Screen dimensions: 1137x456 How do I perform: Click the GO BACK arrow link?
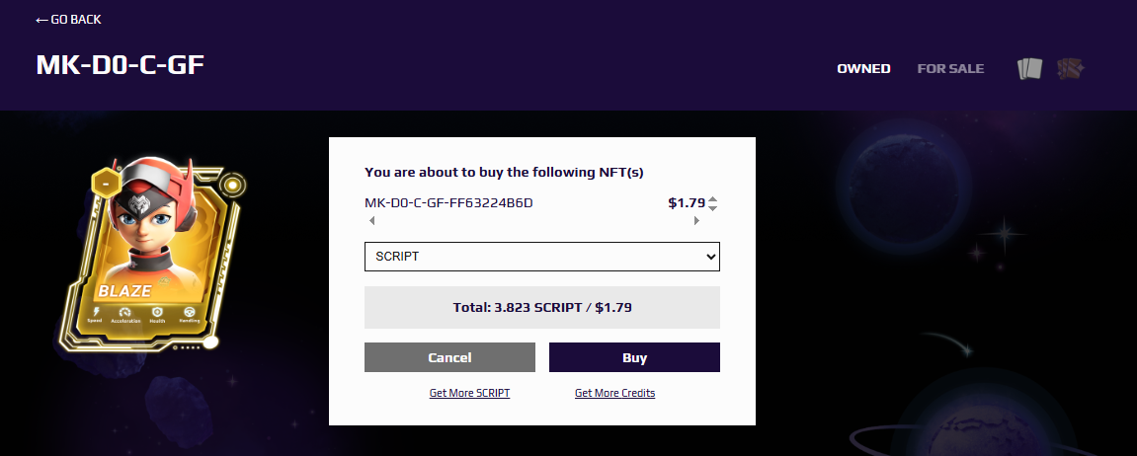pyautogui.click(x=68, y=20)
